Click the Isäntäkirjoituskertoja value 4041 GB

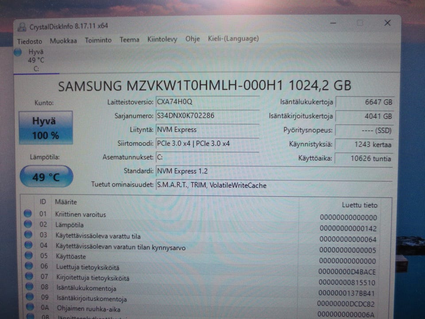coord(364,117)
